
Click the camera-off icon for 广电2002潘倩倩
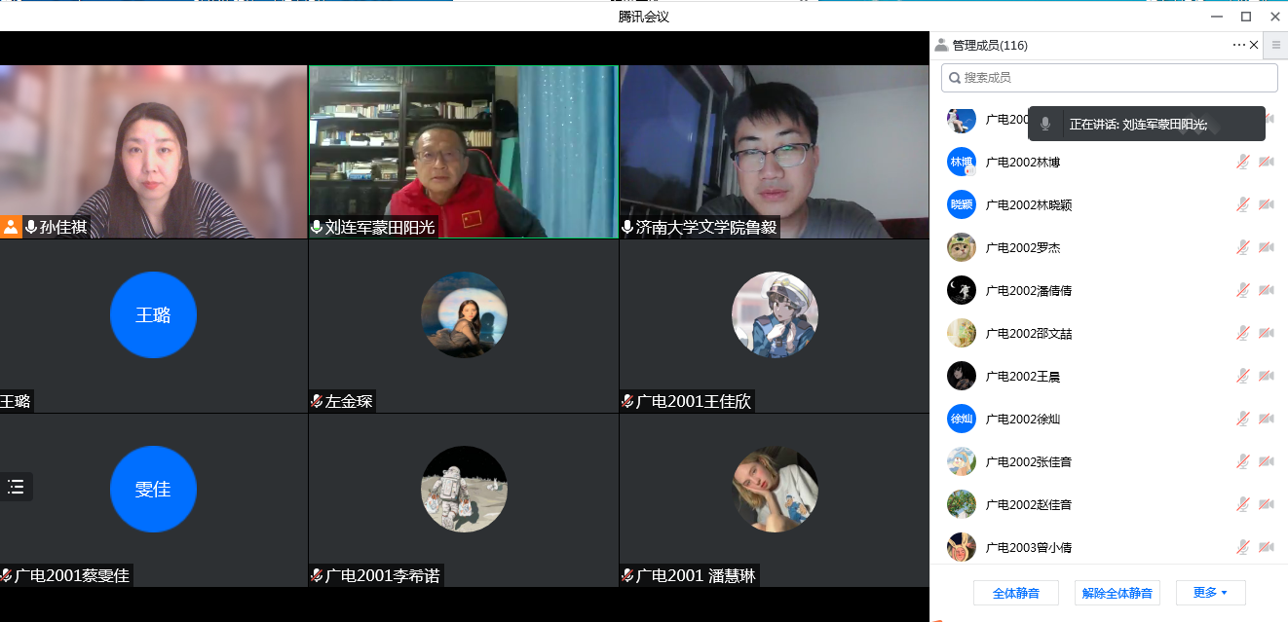[x=1267, y=291]
